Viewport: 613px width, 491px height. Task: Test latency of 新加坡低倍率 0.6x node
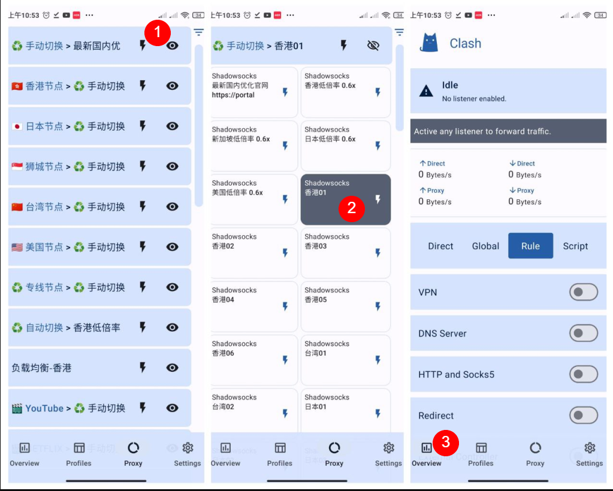point(285,146)
